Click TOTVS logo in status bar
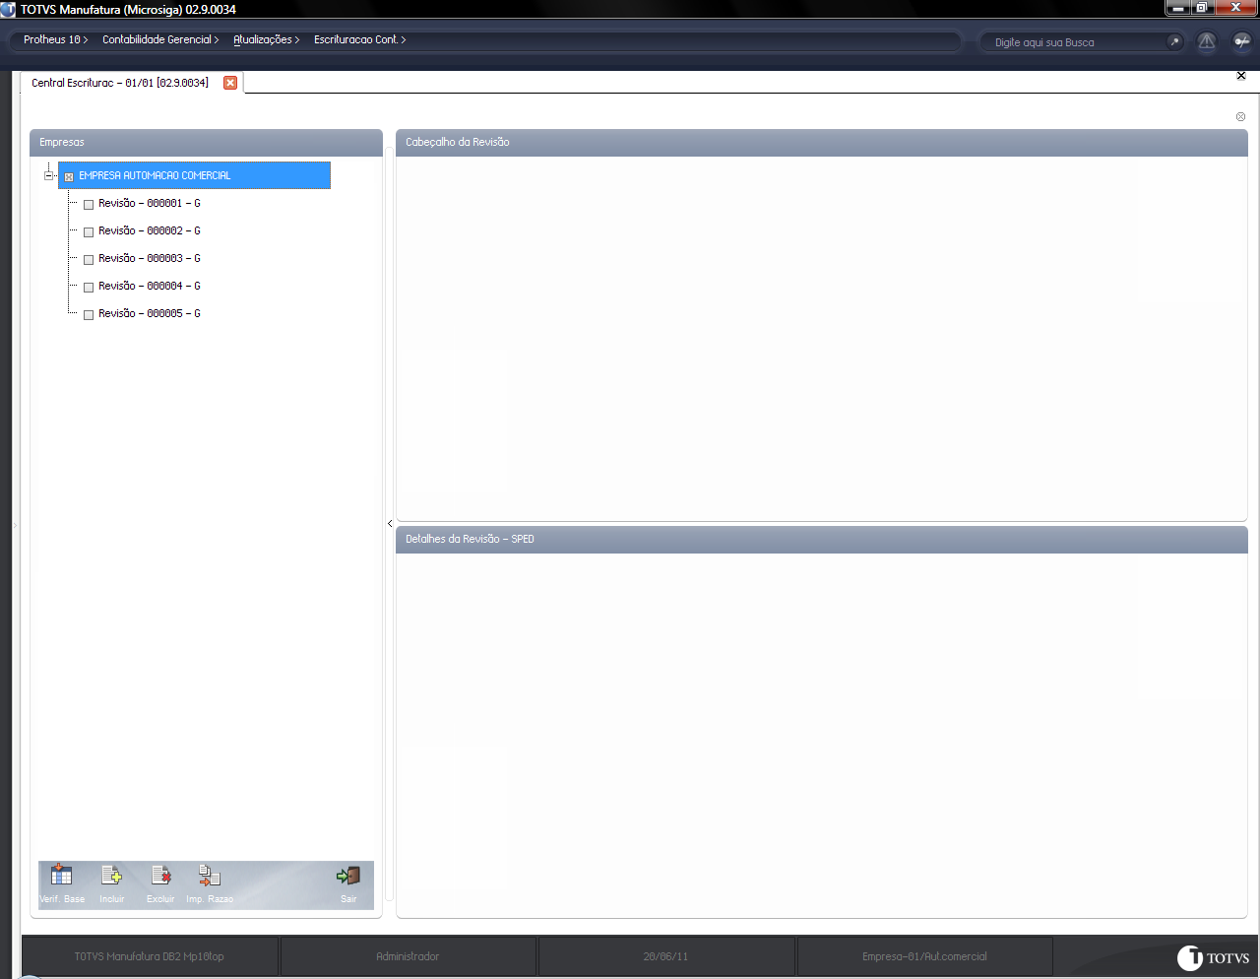 pos(1213,957)
